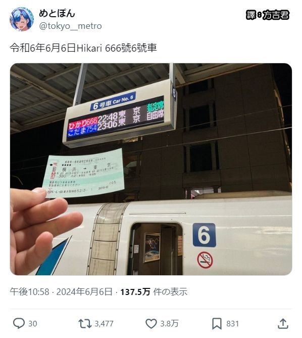302x338 pixels.
Task: Open the めとぽん display name
Action: (57, 13)
